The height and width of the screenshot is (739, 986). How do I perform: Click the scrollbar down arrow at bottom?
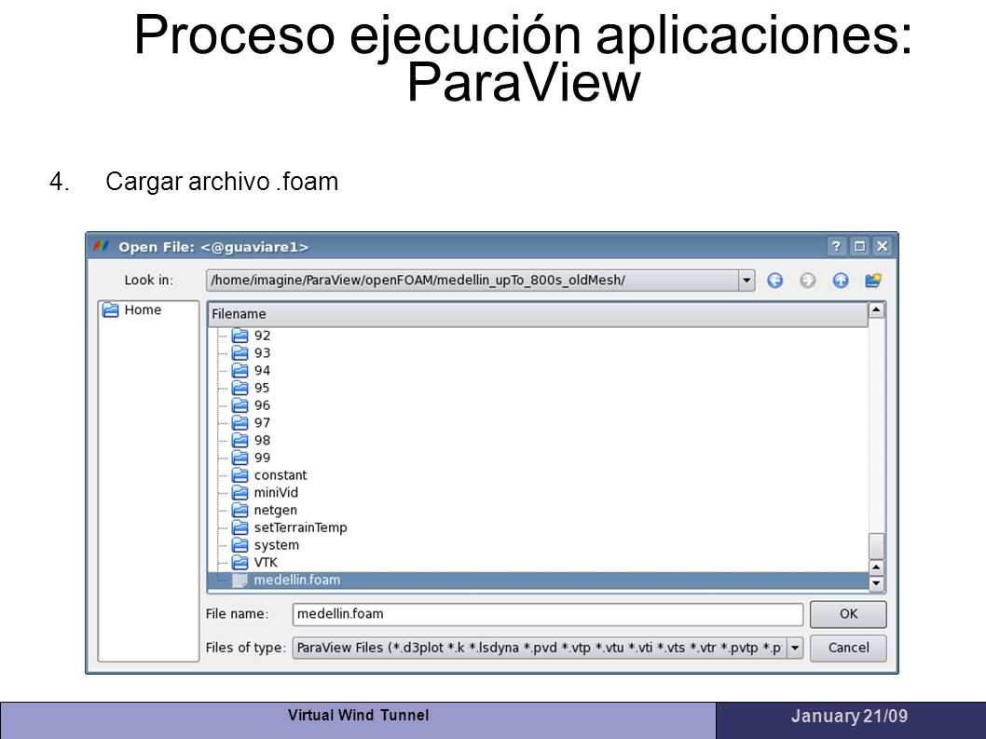[x=877, y=583]
